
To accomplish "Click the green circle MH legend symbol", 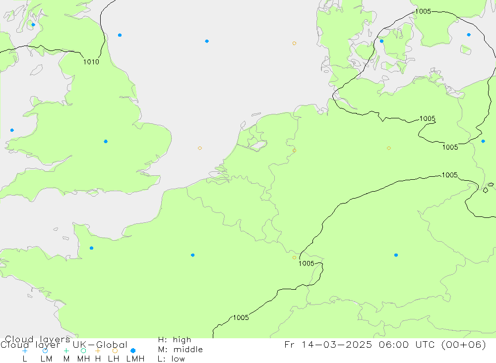I will click(x=83, y=351).
